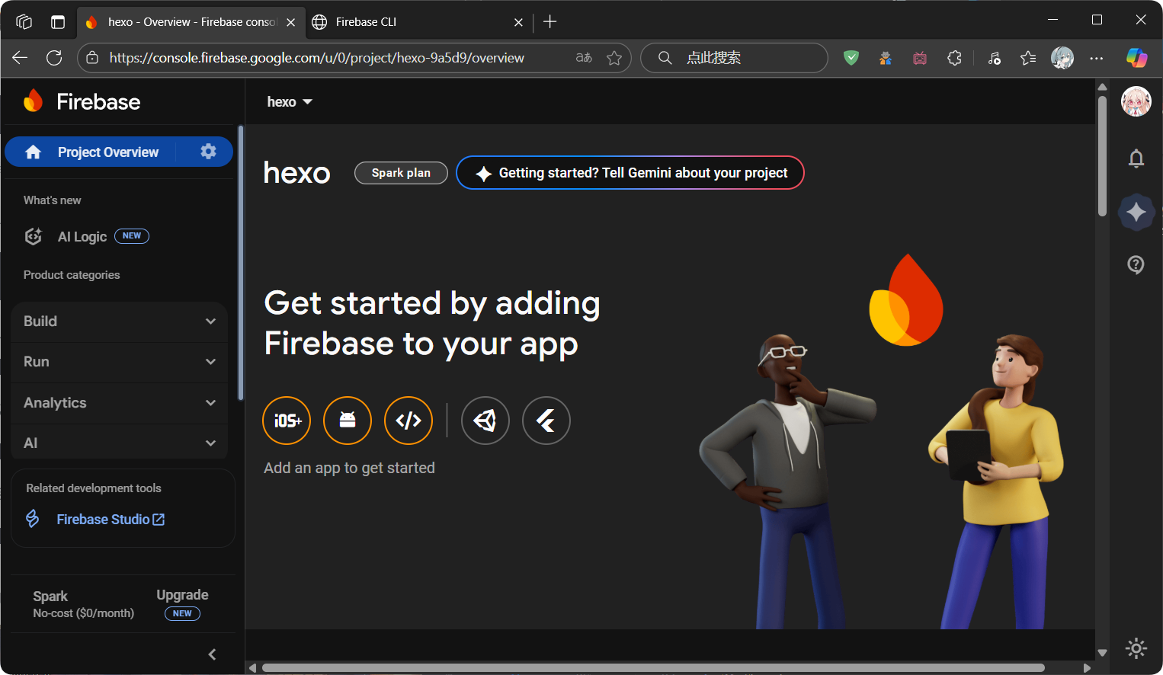Add an iOS+ app

pos(287,421)
